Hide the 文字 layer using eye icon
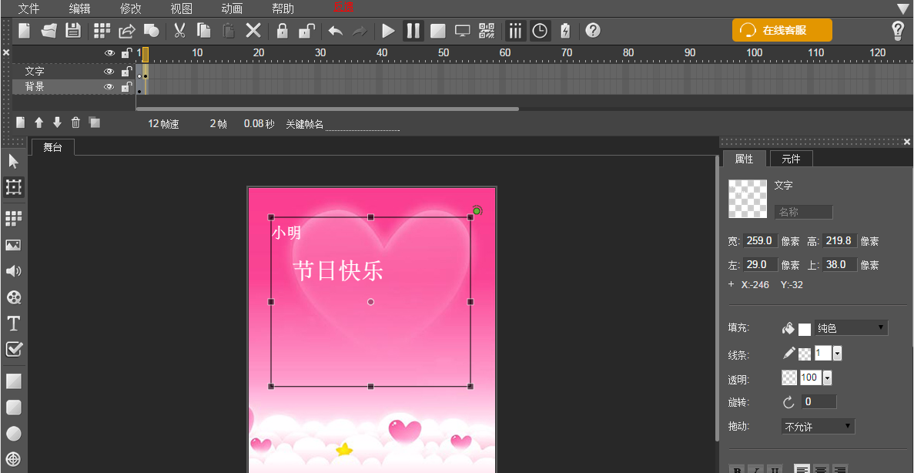The image size is (914, 473). [109, 71]
